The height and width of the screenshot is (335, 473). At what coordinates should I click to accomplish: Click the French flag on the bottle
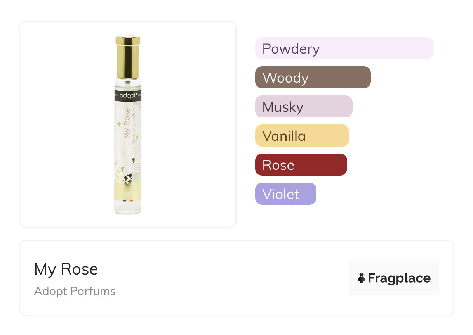(128, 200)
